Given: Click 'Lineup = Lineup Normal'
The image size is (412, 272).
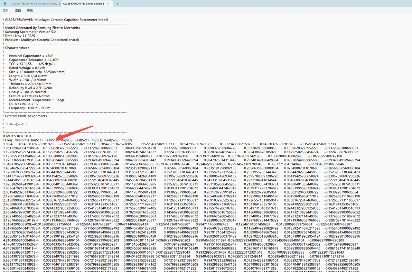Looking at the screenshot, I should point(27,92).
